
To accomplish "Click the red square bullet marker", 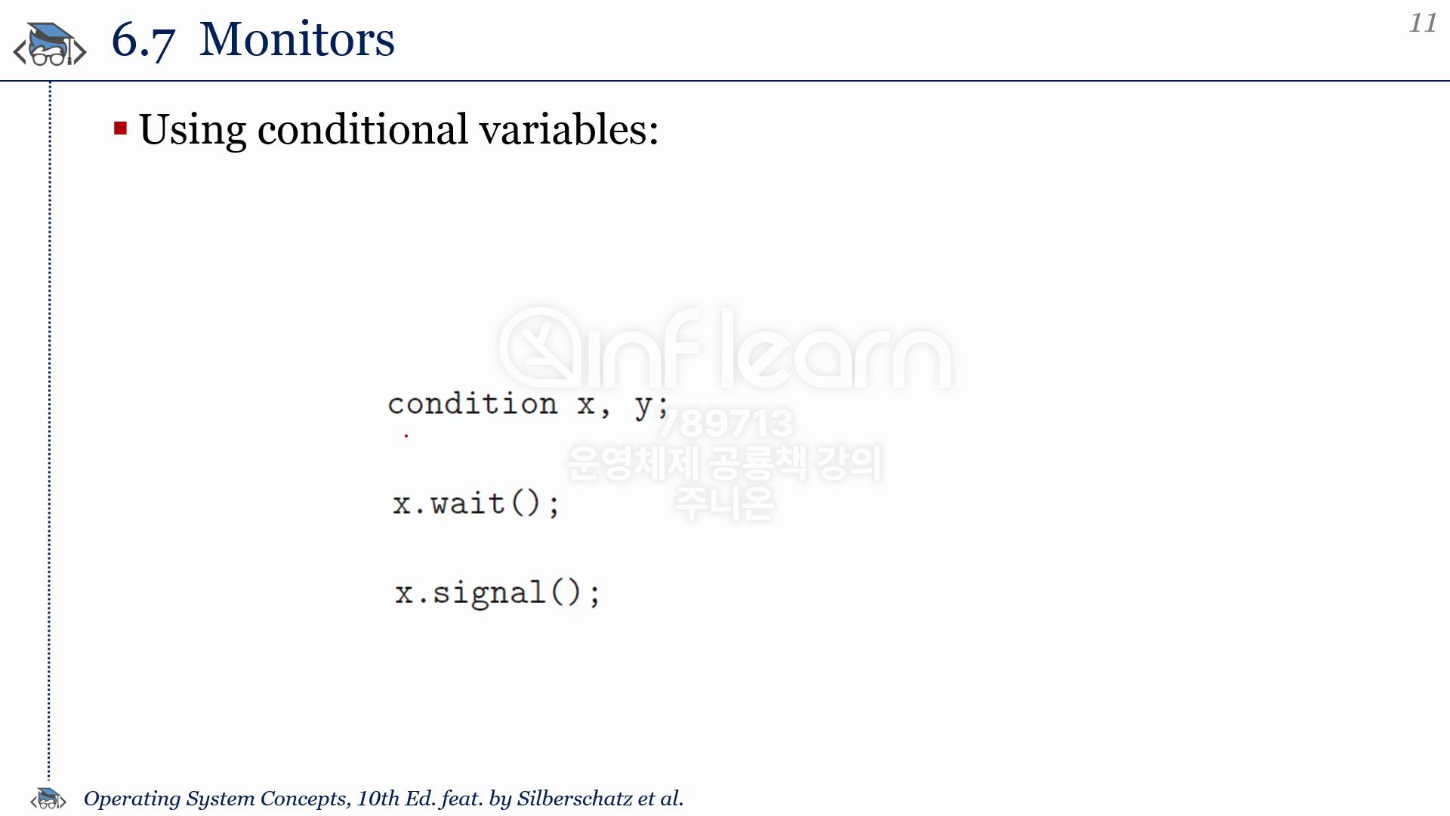I will pyautogui.click(x=120, y=128).
